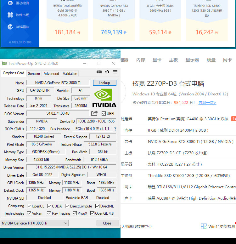Click the Memory Size 12288 MB field
Viewport: 236px width, 244px height.
pyautogui.click(x=41, y=160)
